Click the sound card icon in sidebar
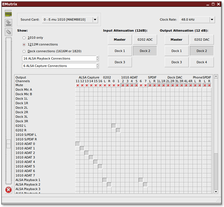 pyautogui.click(x=8, y=14)
